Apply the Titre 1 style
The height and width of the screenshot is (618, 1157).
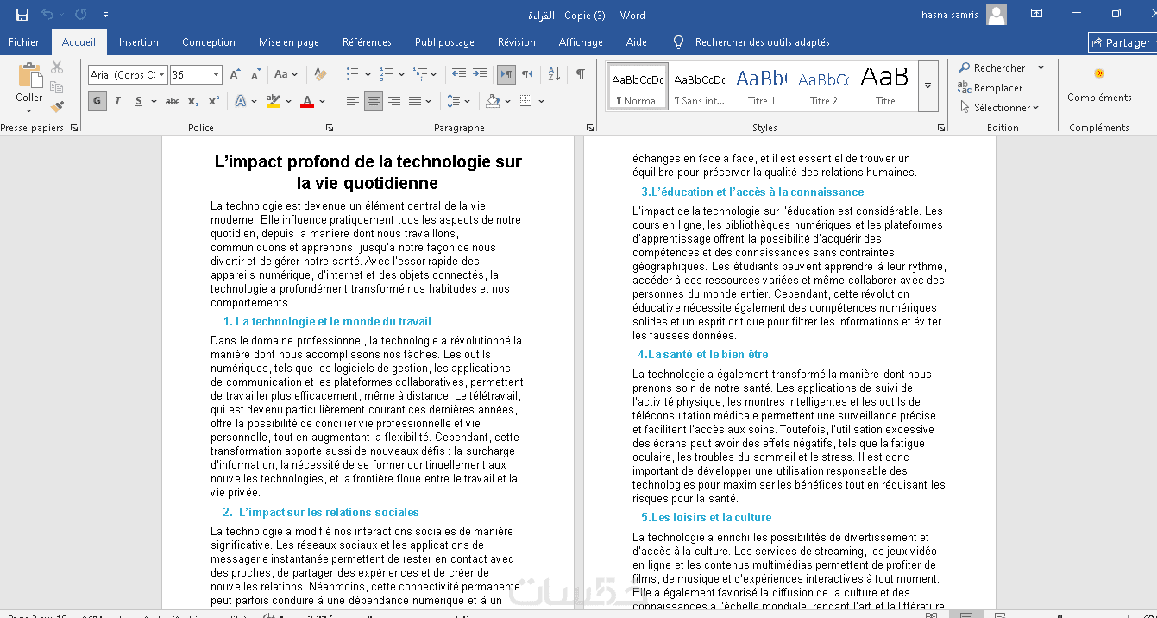click(x=761, y=86)
